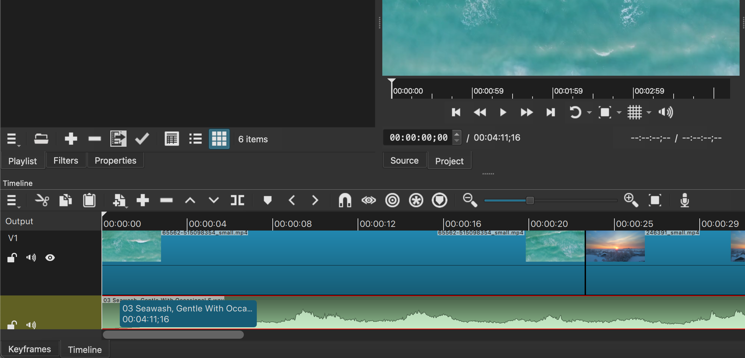Decrement the timecode with down stepper arrow

(x=457, y=141)
